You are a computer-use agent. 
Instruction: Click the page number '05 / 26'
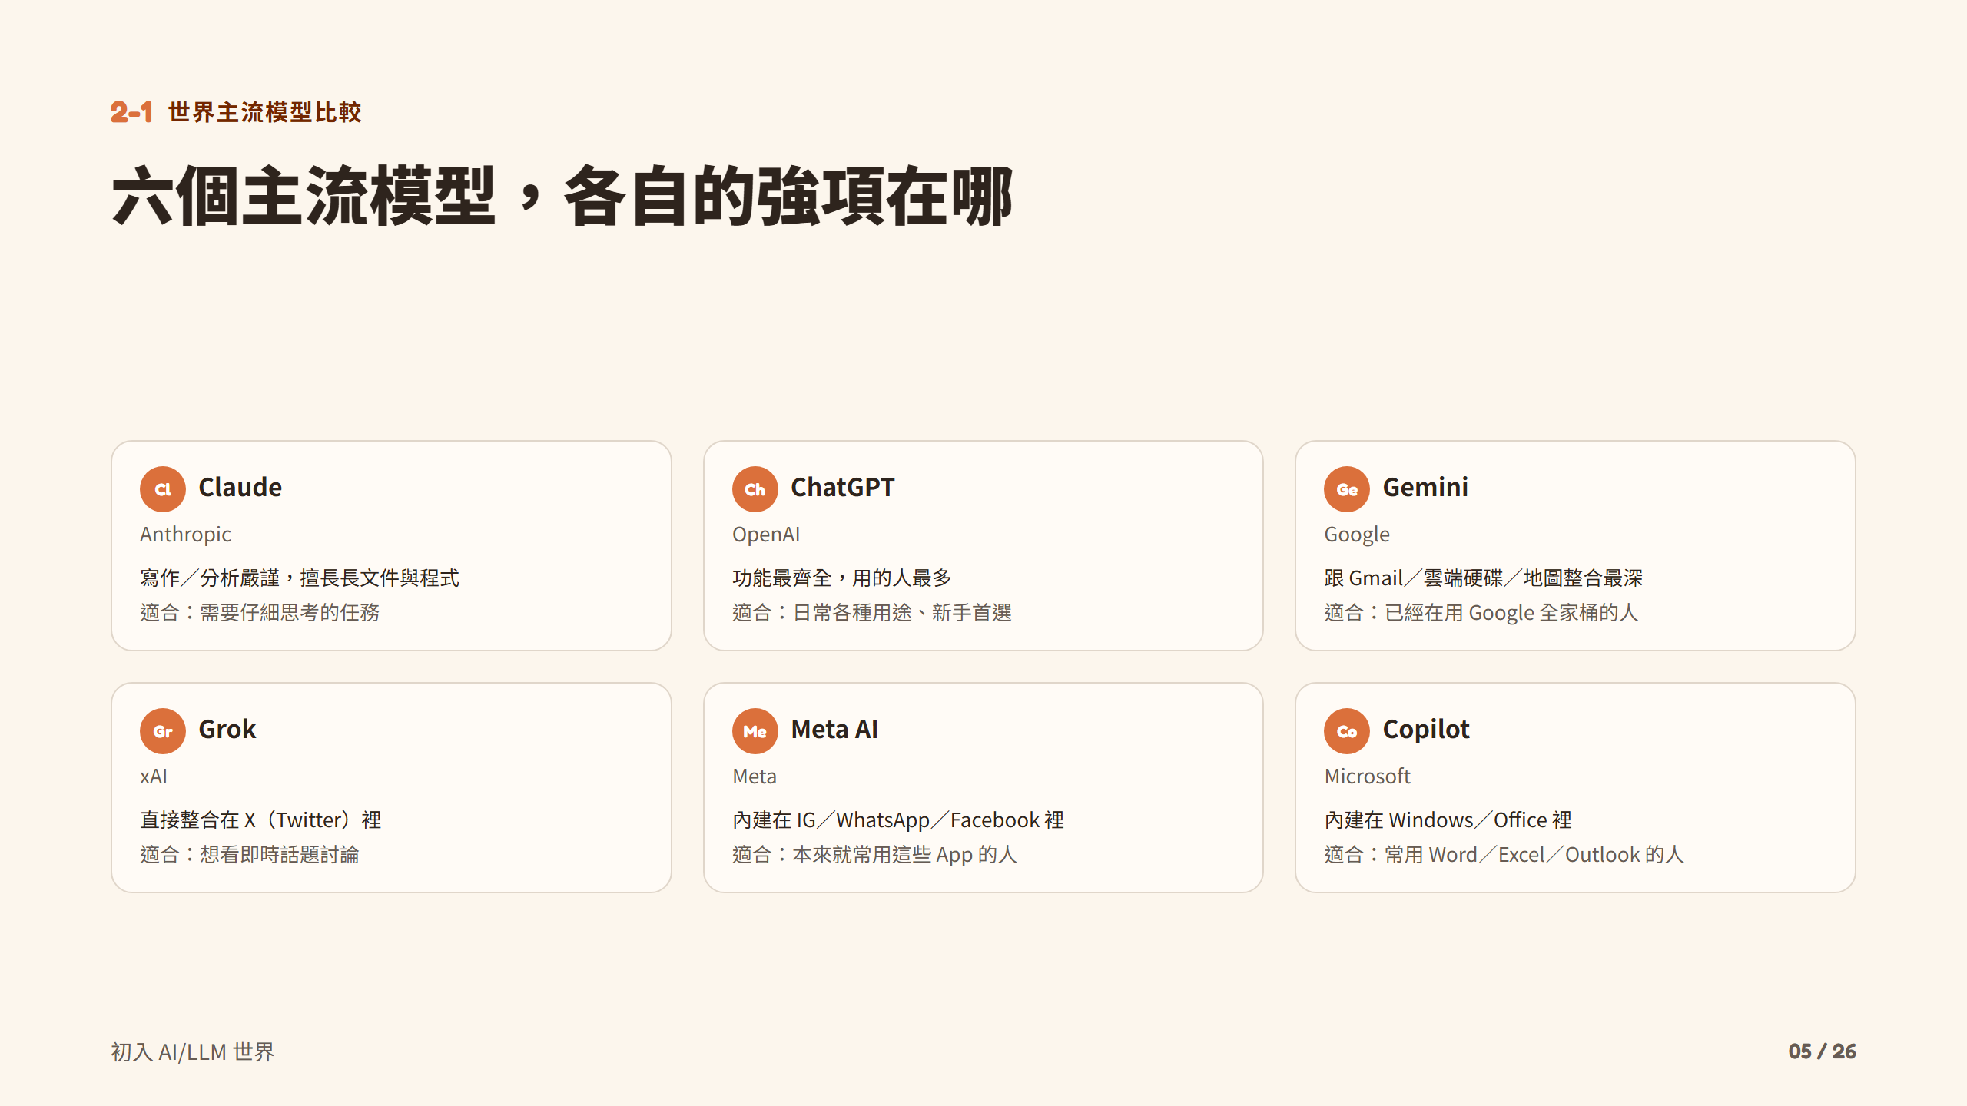(x=1822, y=1051)
